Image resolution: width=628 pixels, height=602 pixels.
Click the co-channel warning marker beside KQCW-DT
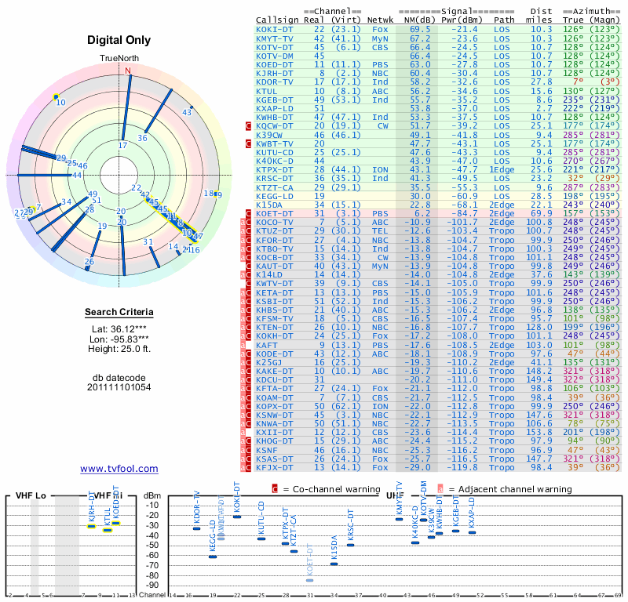point(248,126)
